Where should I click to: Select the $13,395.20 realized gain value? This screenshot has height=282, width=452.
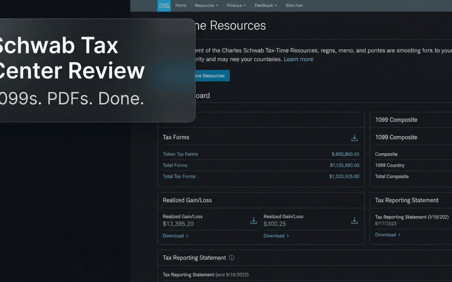click(x=178, y=224)
